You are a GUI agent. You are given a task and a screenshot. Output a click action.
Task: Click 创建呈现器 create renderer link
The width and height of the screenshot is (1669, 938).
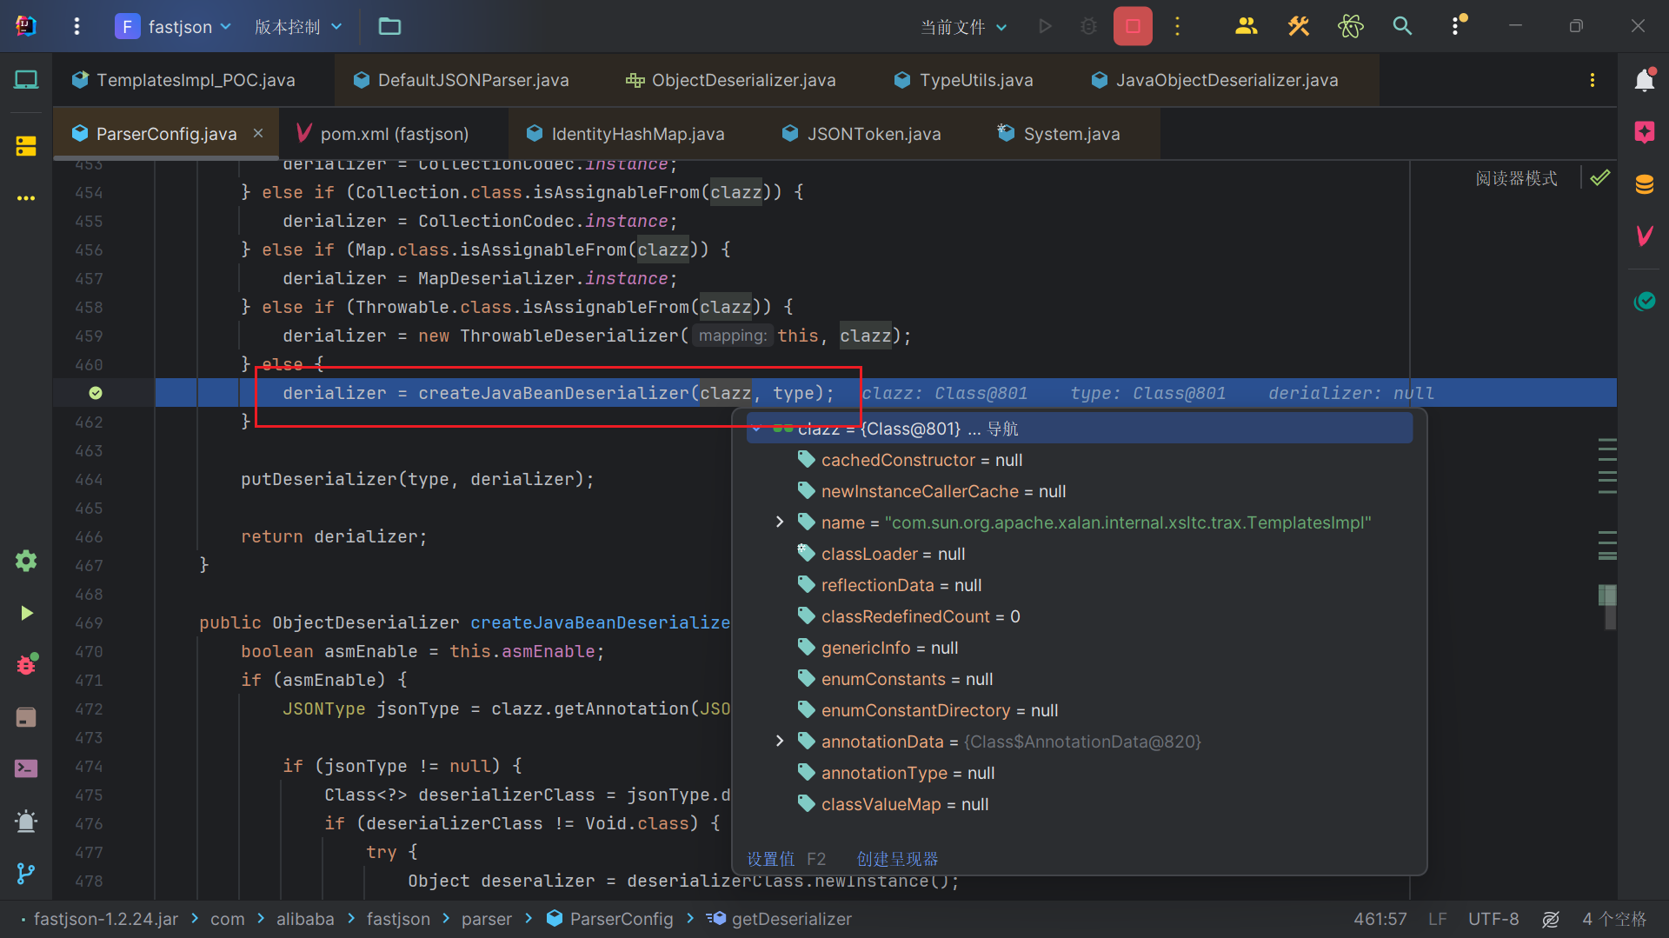tap(897, 859)
